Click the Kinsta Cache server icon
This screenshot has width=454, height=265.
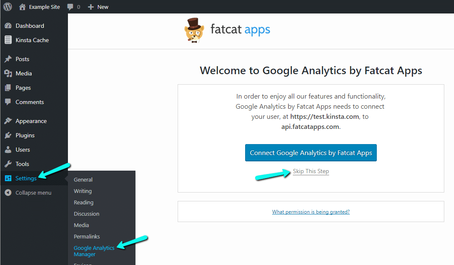(x=8, y=40)
